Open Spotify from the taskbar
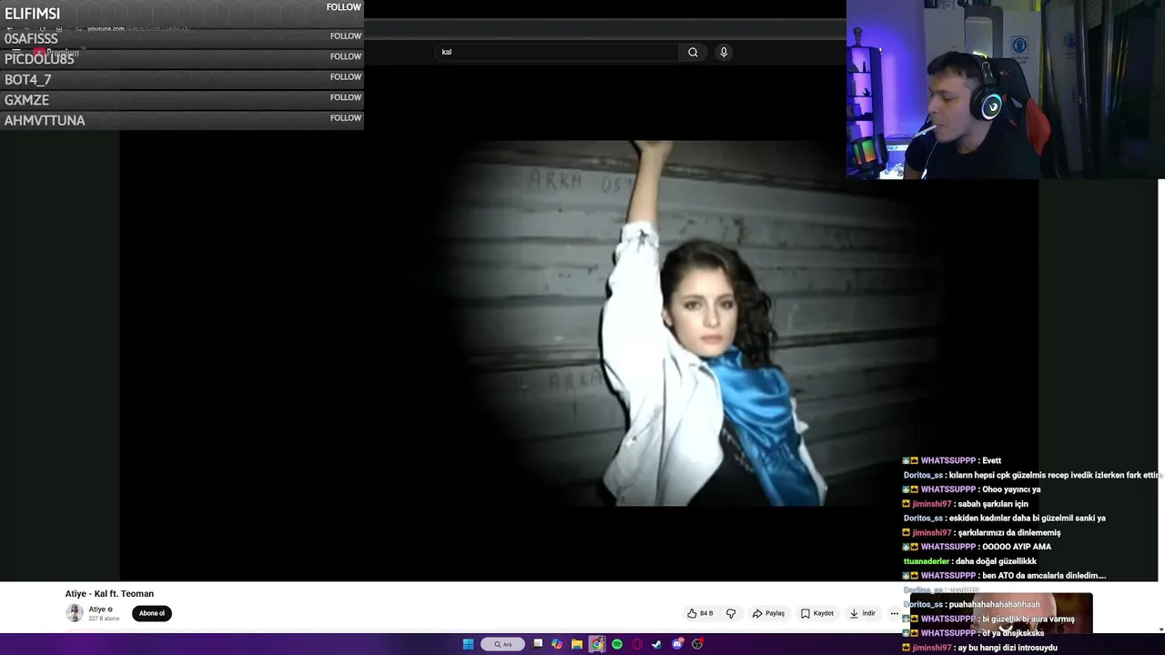The image size is (1165, 655). click(x=617, y=644)
